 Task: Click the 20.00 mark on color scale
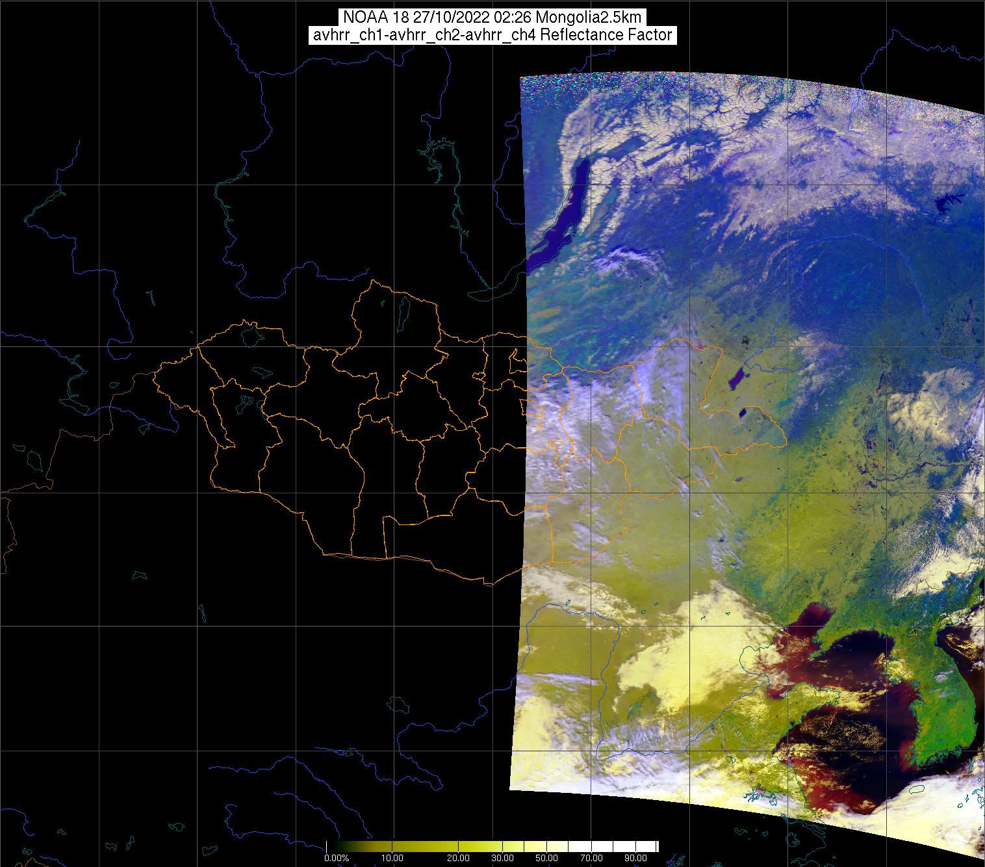[x=459, y=859]
